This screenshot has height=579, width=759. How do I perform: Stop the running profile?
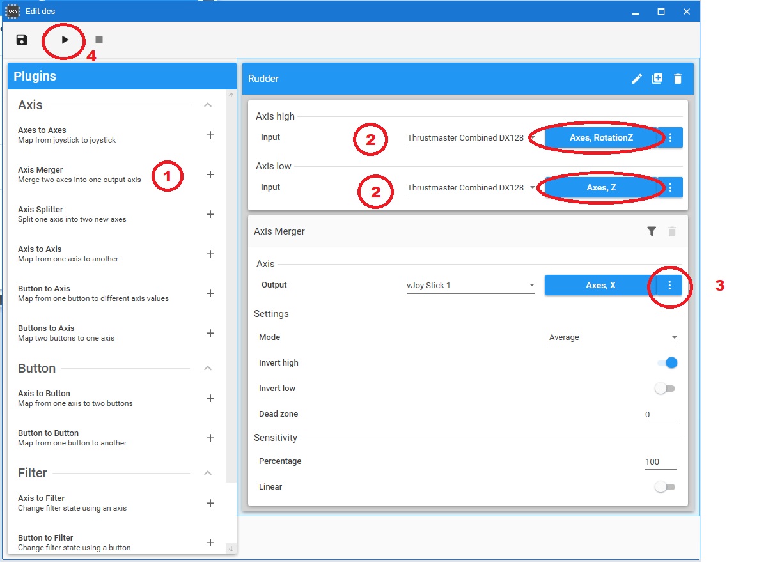(x=98, y=40)
